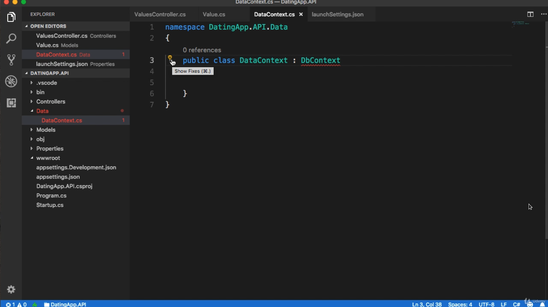This screenshot has width=548, height=307.
Task: Expand the obj folder
Action: click(x=76, y=139)
